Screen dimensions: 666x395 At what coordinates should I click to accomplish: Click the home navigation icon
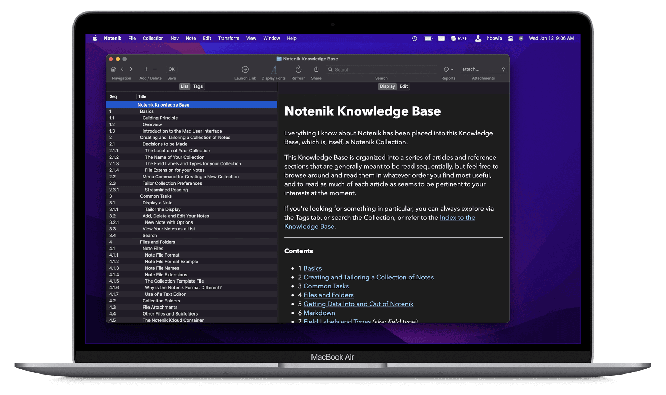tap(113, 69)
